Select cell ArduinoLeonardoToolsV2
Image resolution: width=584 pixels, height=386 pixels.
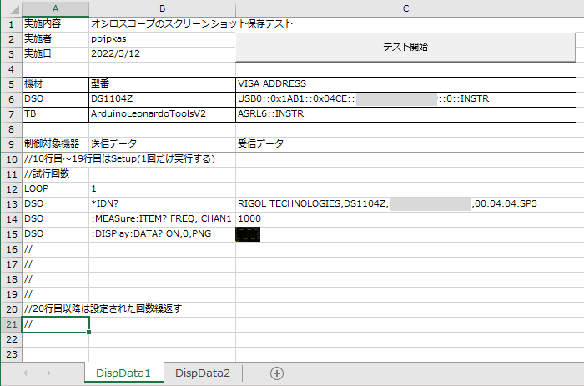coord(162,114)
